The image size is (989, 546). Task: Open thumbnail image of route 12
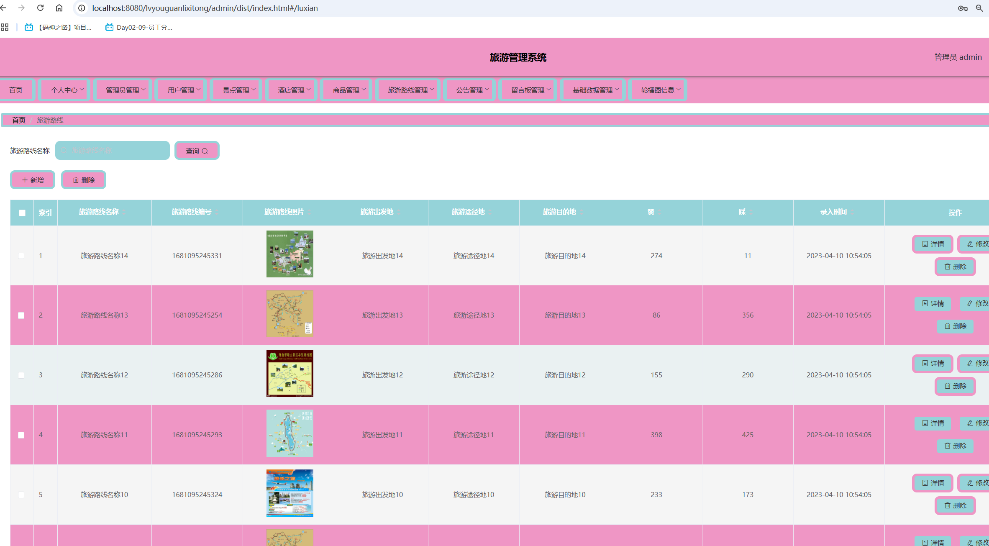click(x=290, y=374)
